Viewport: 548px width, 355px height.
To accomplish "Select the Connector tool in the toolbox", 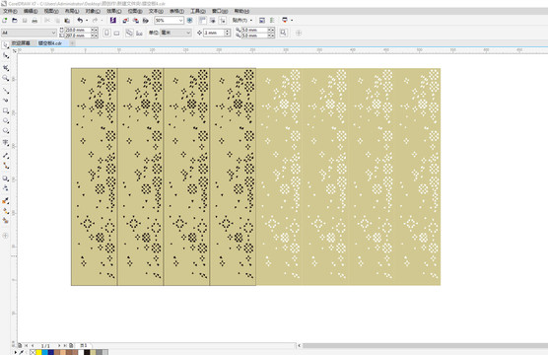I will (x=6, y=166).
